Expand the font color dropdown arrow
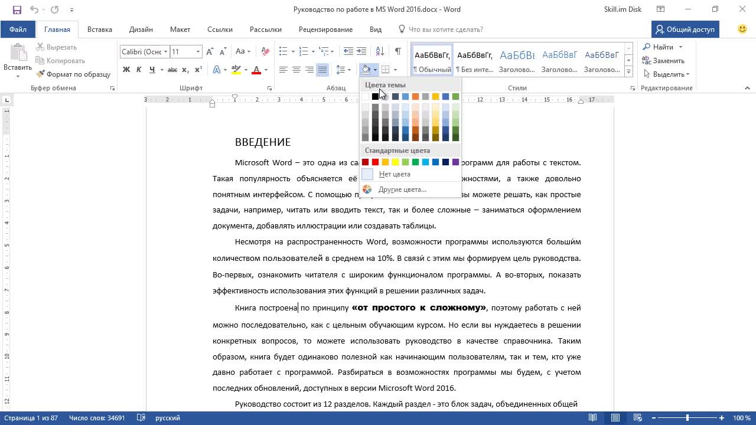This screenshot has width=756, height=425. (x=266, y=70)
